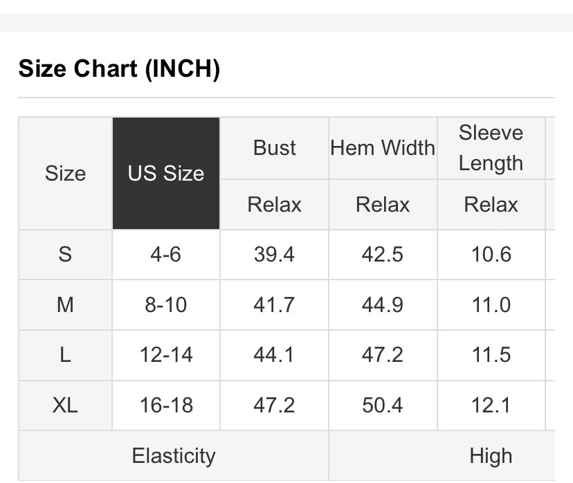
Task: Select the High elasticity value
Action: click(x=491, y=456)
